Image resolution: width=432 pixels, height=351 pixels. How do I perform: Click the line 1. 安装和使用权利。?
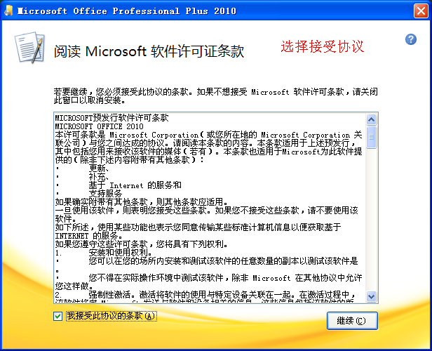pyautogui.click(x=104, y=252)
